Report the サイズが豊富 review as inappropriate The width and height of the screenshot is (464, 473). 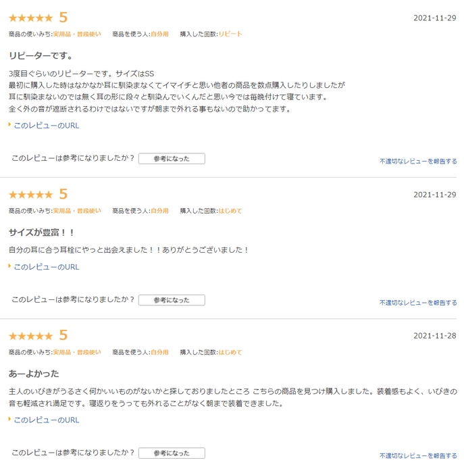click(418, 303)
